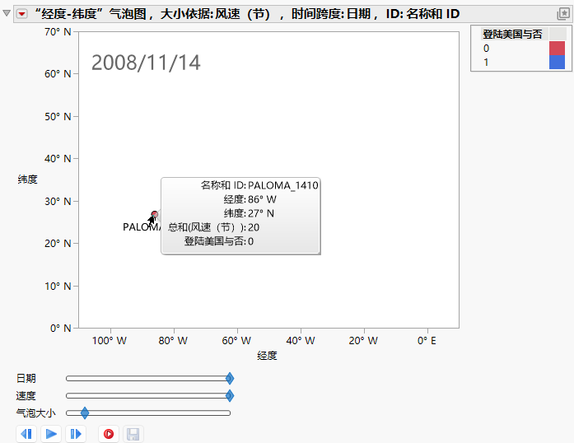This screenshot has width=574, height=443.
Task: Click the 10° N axis tick label
Action: [58, 286]
